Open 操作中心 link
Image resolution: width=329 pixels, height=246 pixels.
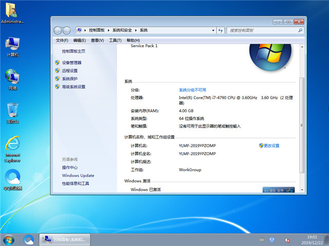tap(70, 168)
